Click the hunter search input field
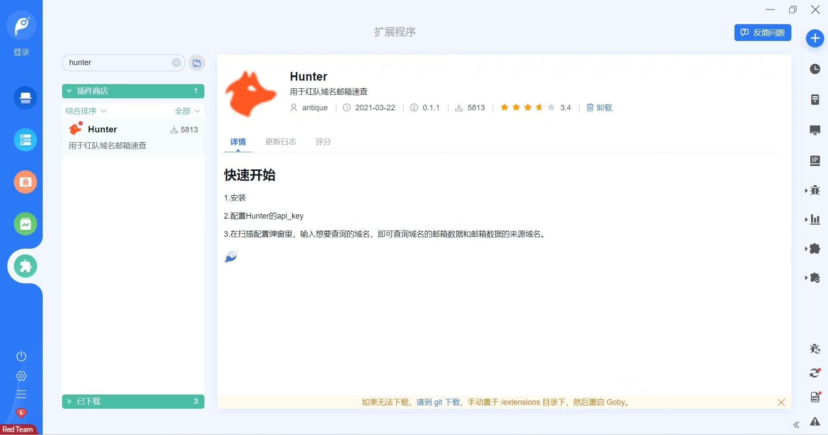The width and height of the screenshot is (828, 435). [x=117, y=63]
